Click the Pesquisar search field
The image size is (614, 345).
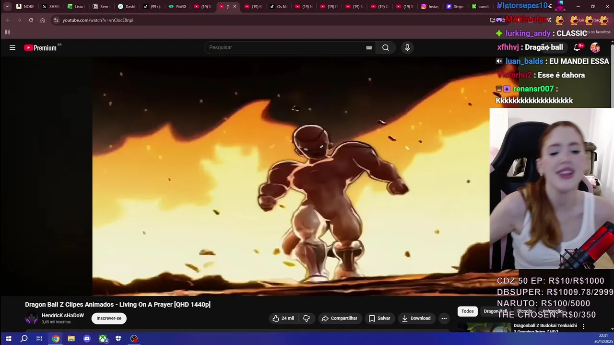click(285, 47)
